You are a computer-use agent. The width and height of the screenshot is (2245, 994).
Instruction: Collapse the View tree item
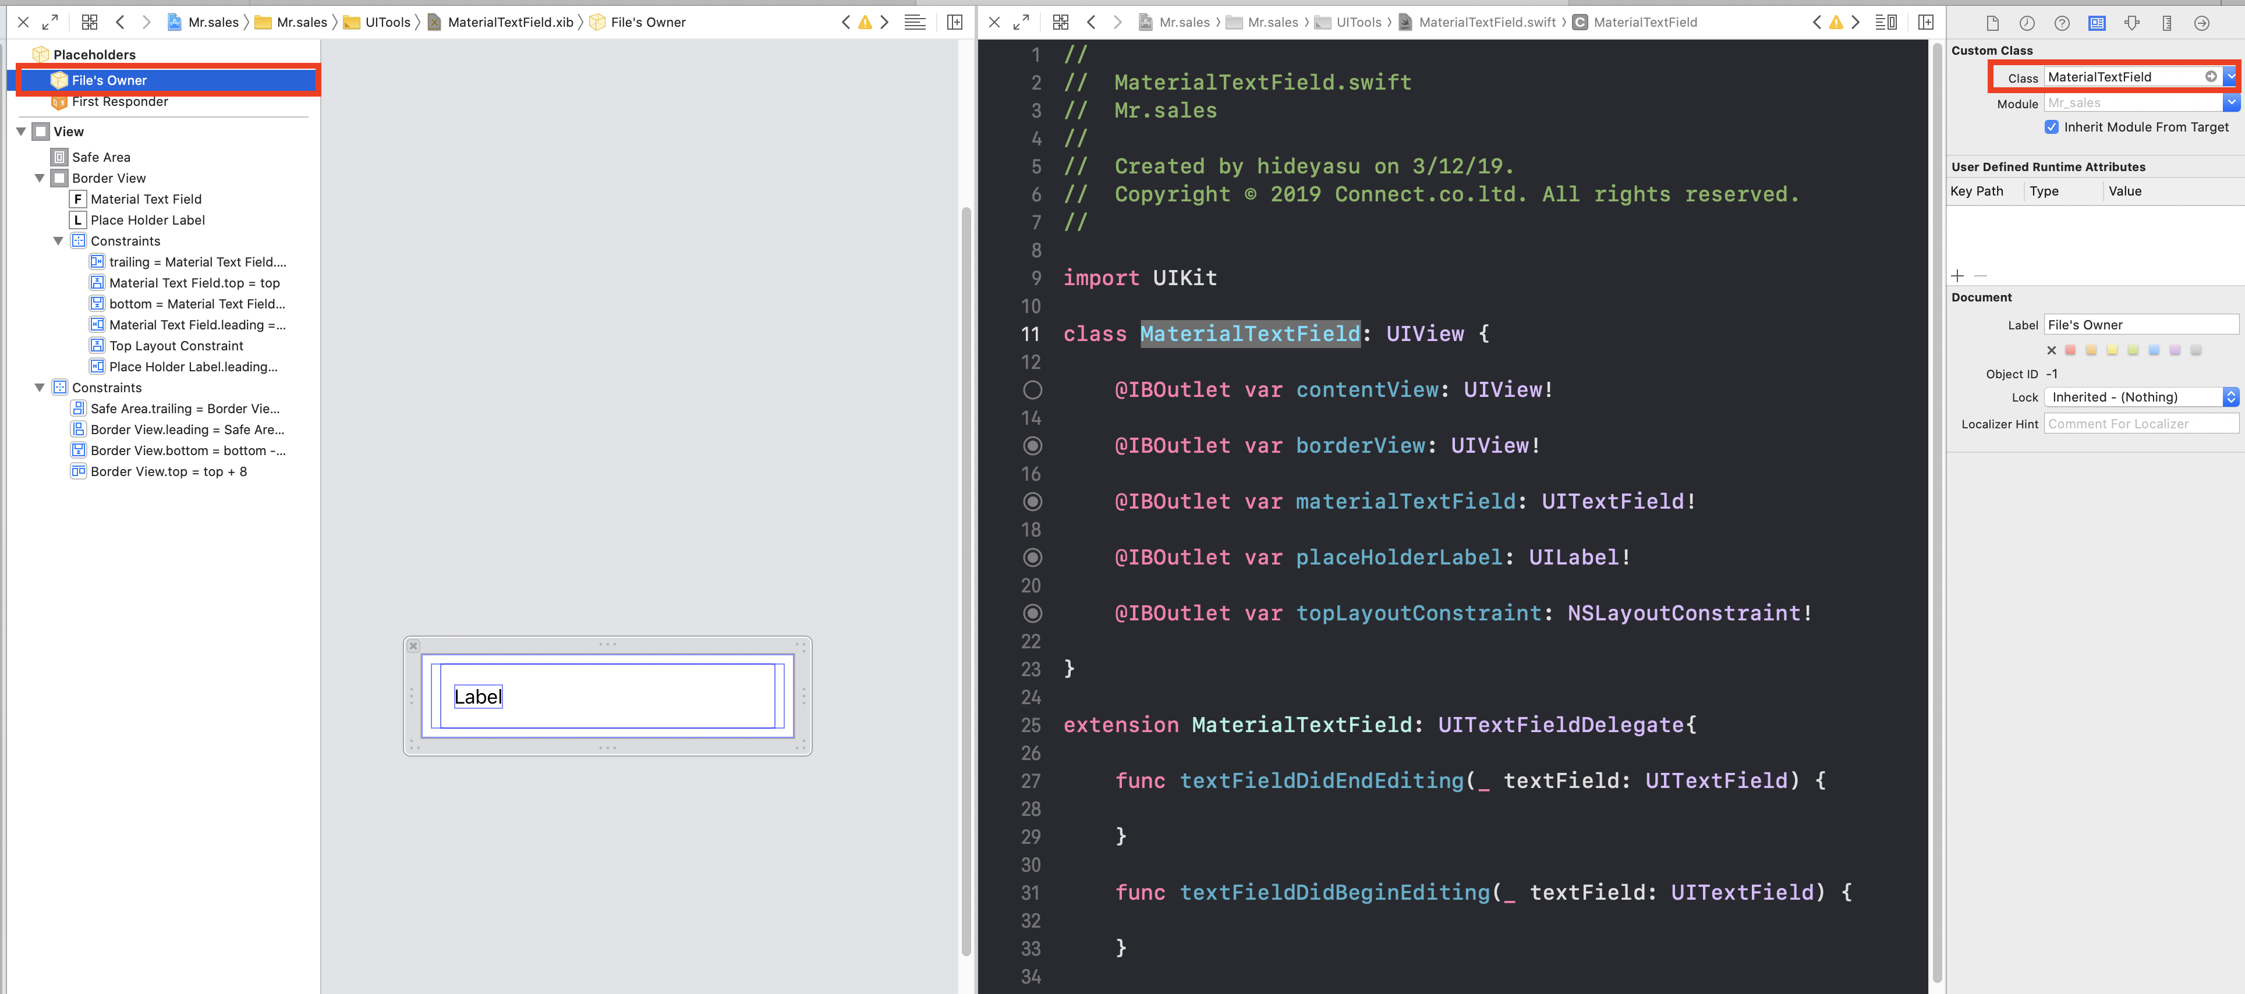(x=21, y=132)
